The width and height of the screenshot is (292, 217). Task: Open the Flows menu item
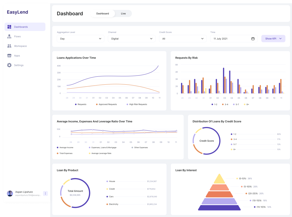pyautogui.click(x=17, y=36)
